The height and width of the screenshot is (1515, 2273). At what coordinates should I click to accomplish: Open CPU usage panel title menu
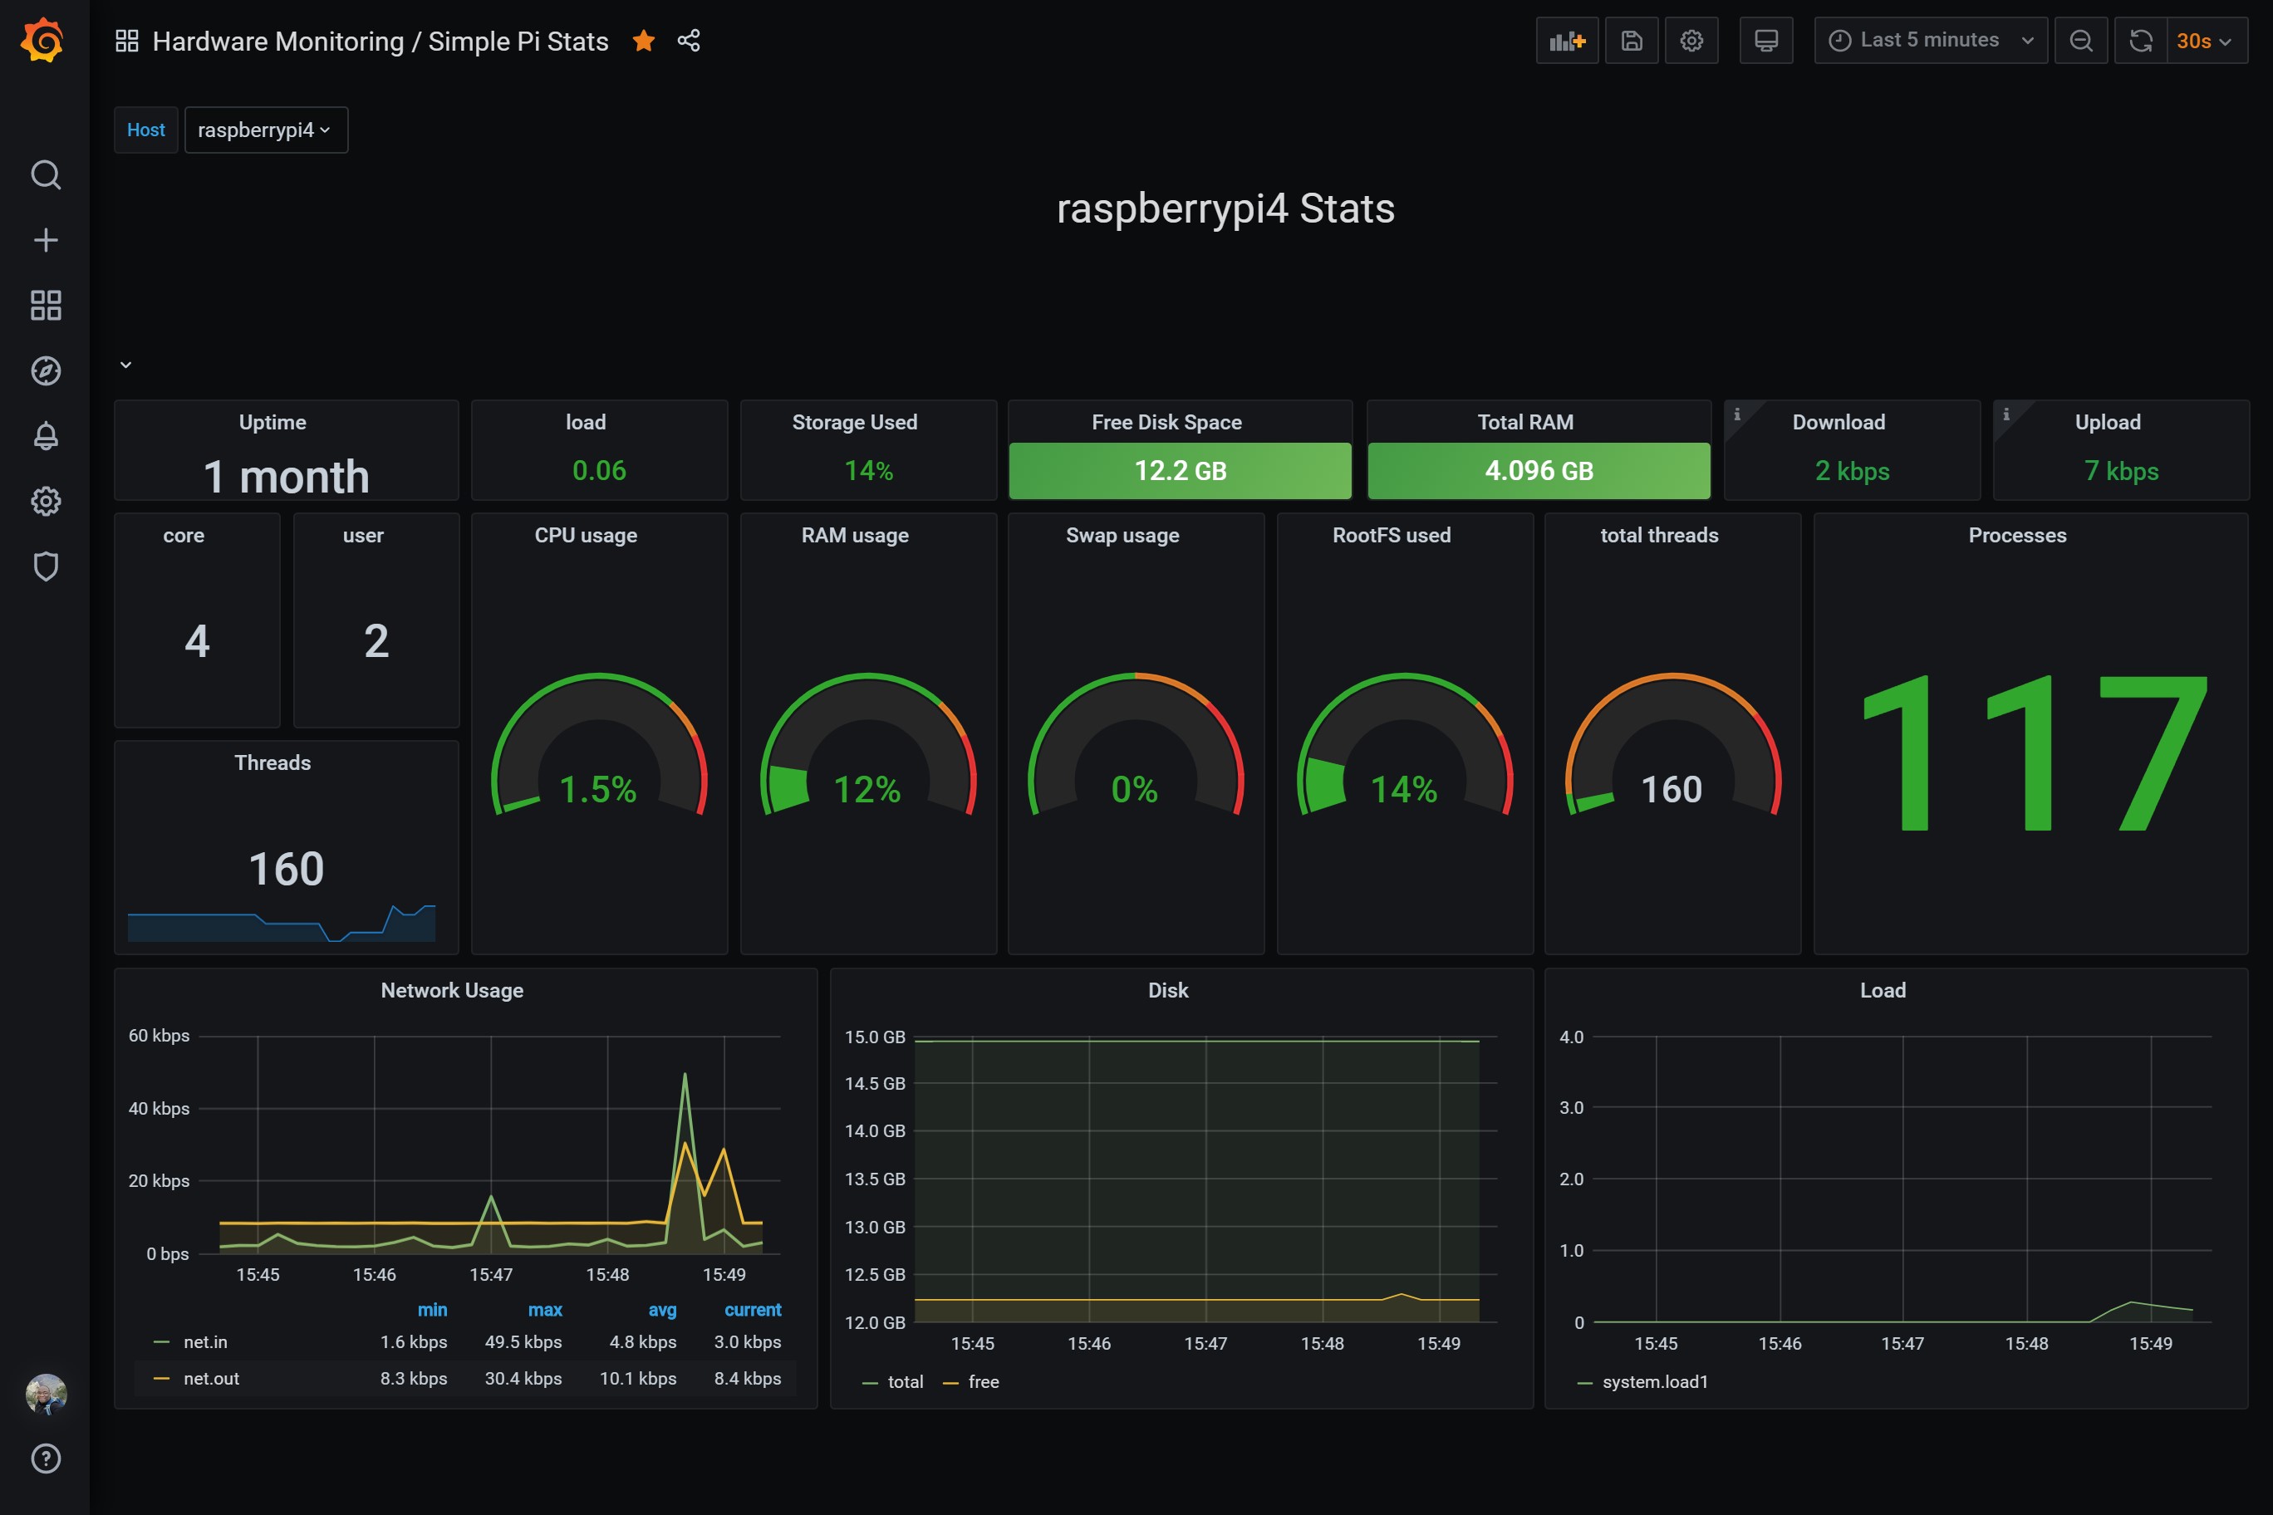(x=586, y=535)
